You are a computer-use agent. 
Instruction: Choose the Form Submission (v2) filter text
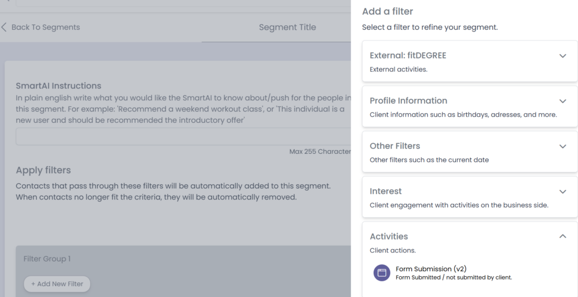(x=431, y=269)
